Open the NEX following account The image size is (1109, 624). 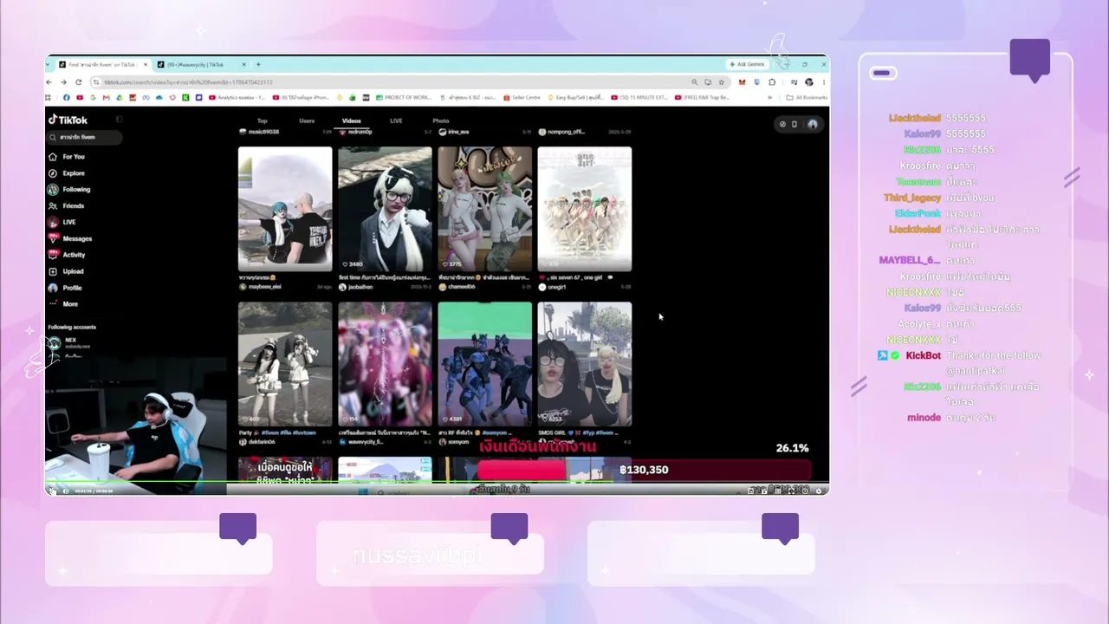[71, 343]
